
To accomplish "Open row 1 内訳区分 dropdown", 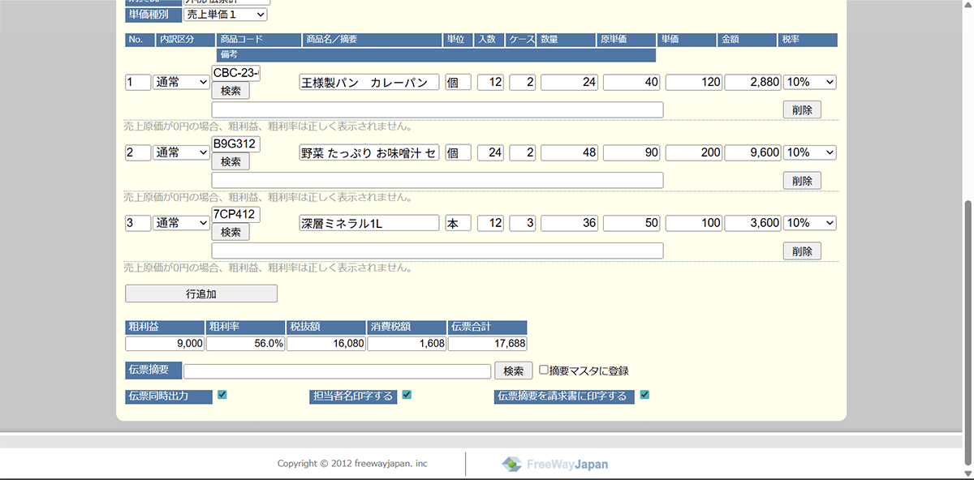I will (181, 82).
